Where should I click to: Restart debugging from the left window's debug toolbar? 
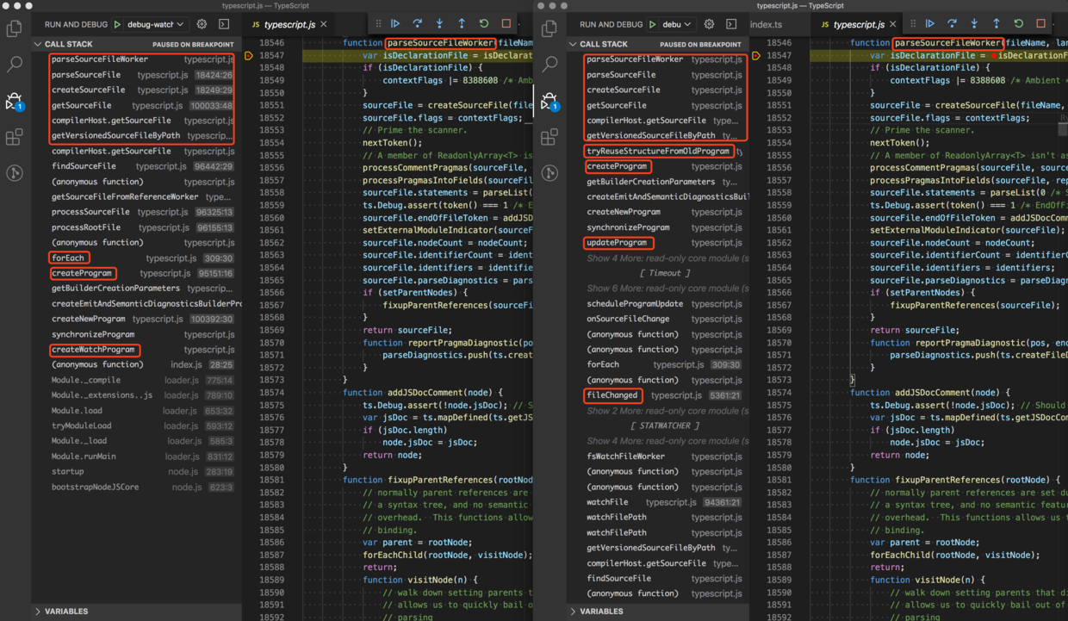click(x=484, y=24)
